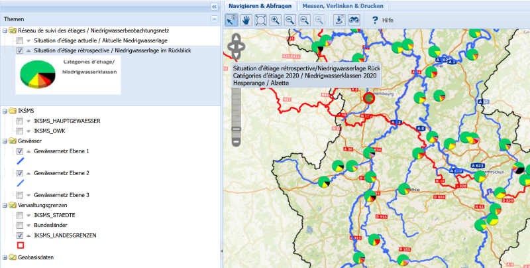530x268 pixels.
Task: Collapse the Themen panel
Action: pos(214,19)
